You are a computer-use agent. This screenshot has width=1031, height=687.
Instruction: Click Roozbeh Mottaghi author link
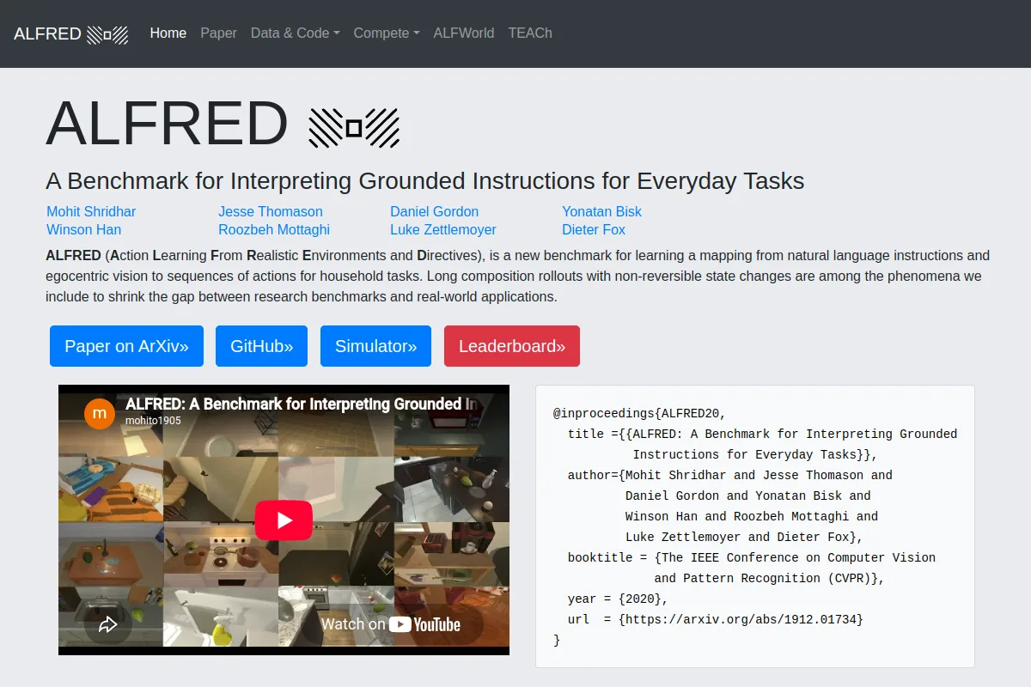point(274,229)
